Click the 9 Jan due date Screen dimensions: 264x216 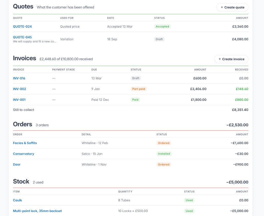click(x=95, y=89)
